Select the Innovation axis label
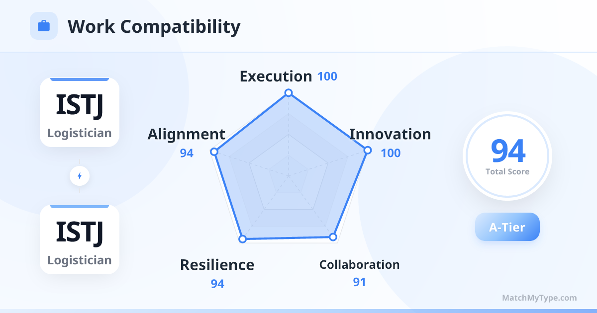 click(390, 134)
